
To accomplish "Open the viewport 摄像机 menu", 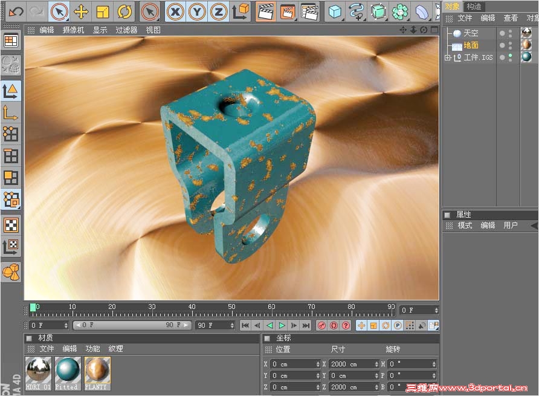I will [x=73, y=30].
